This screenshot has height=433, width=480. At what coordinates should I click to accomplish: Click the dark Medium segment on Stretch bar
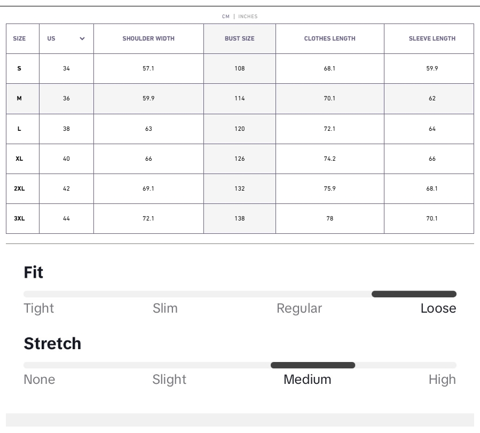(x=313, y=365)
